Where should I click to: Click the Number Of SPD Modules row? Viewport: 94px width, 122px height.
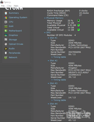(x=61, y=35)
